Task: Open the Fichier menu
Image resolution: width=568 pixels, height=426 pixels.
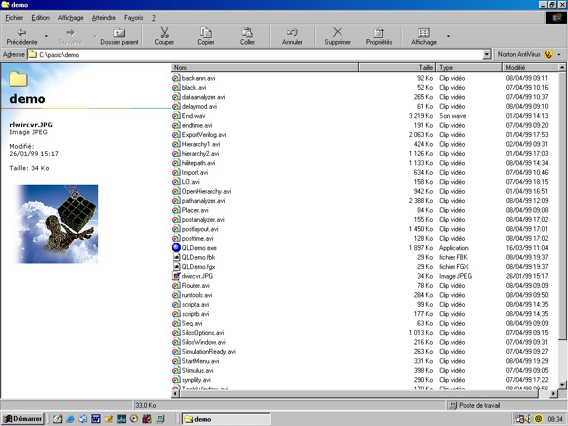Action: [14, 18]
